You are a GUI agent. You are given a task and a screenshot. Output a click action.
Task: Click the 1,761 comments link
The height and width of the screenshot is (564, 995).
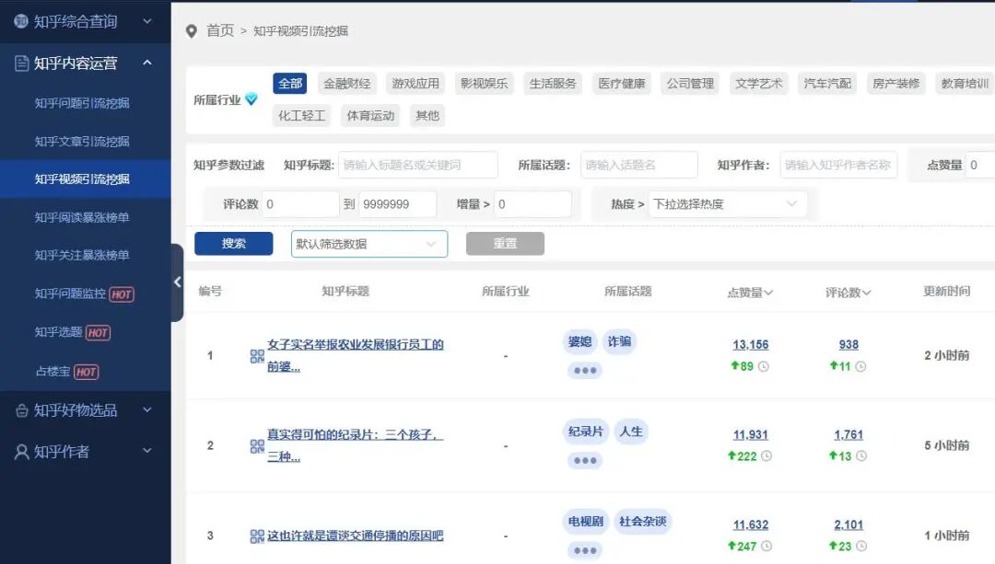[x=849, y=434]
